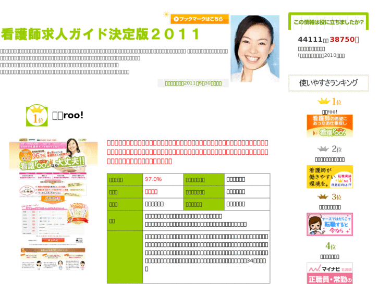The image size is (379, 284).
Task: Click the green number 1 crown rank badge
Action: [36, 115]
